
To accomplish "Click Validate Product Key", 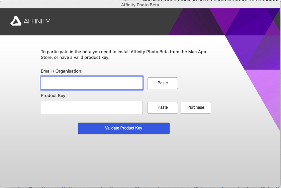I will (x=124, y=128).
